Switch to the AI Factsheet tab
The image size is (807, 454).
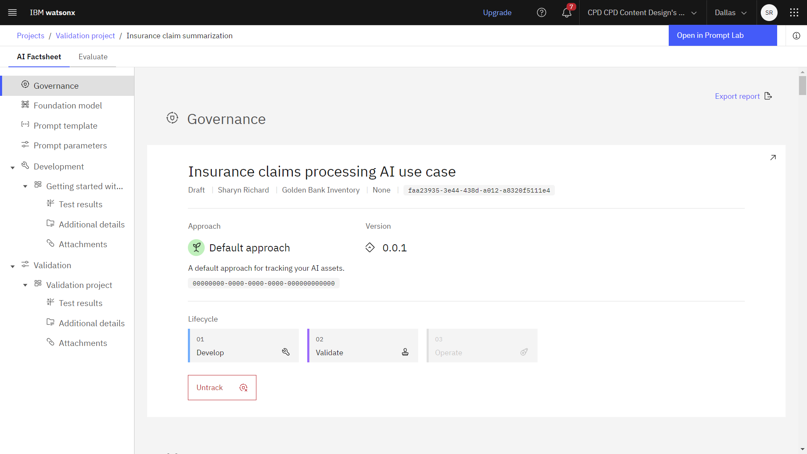[39, 57]
